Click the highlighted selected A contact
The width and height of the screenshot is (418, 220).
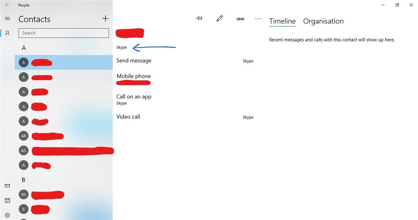click(64, 62)
